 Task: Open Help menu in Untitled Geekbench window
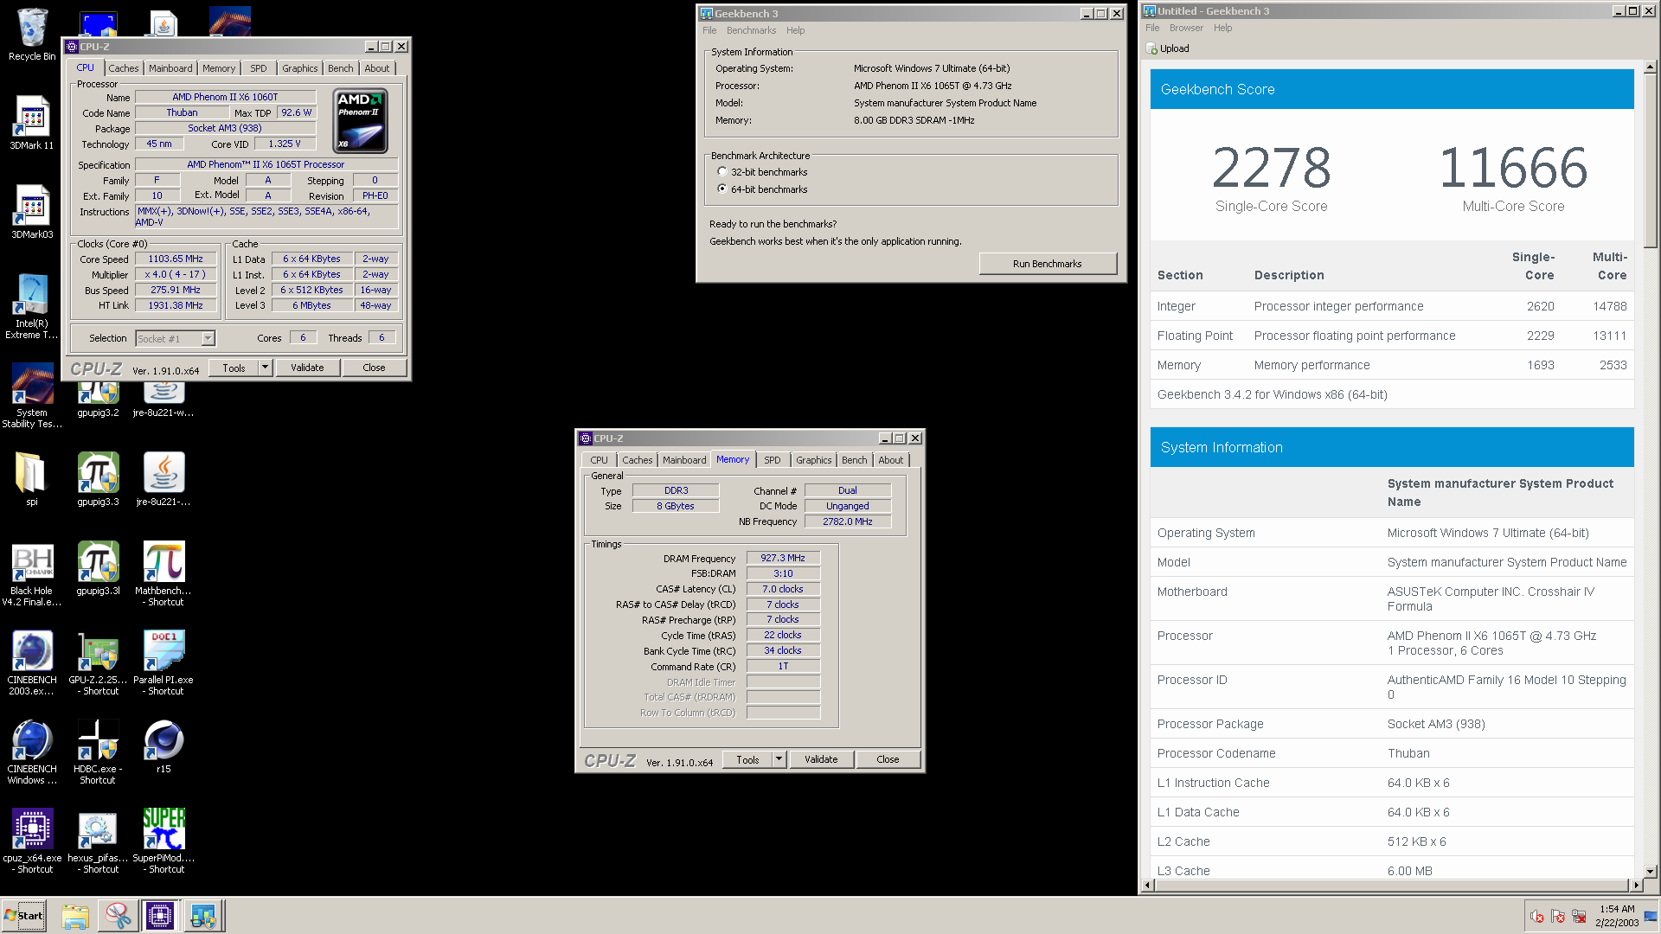tap(1222, 28)
